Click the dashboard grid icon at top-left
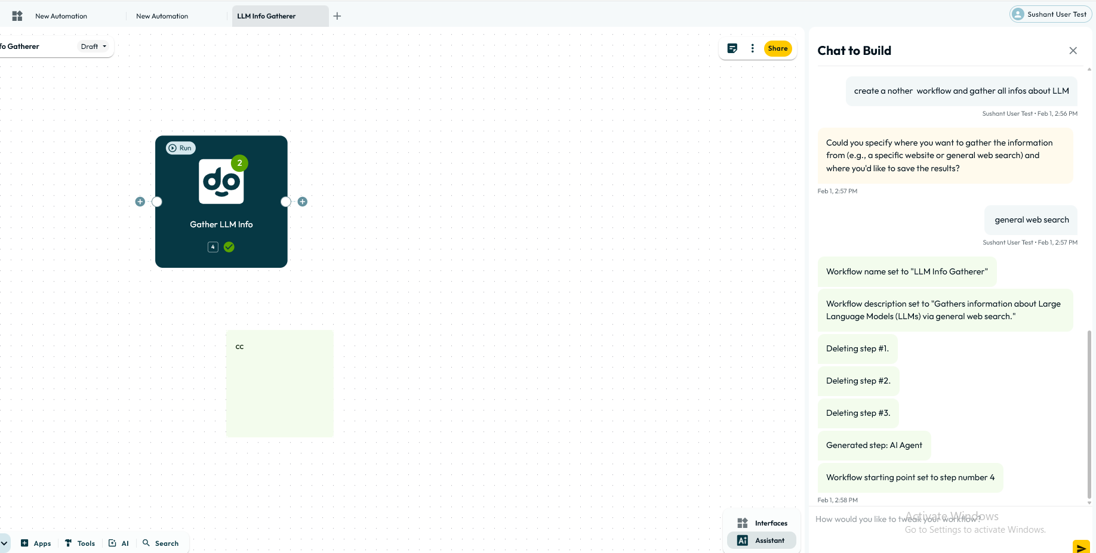1096x553 pixels. coord(17,16)
